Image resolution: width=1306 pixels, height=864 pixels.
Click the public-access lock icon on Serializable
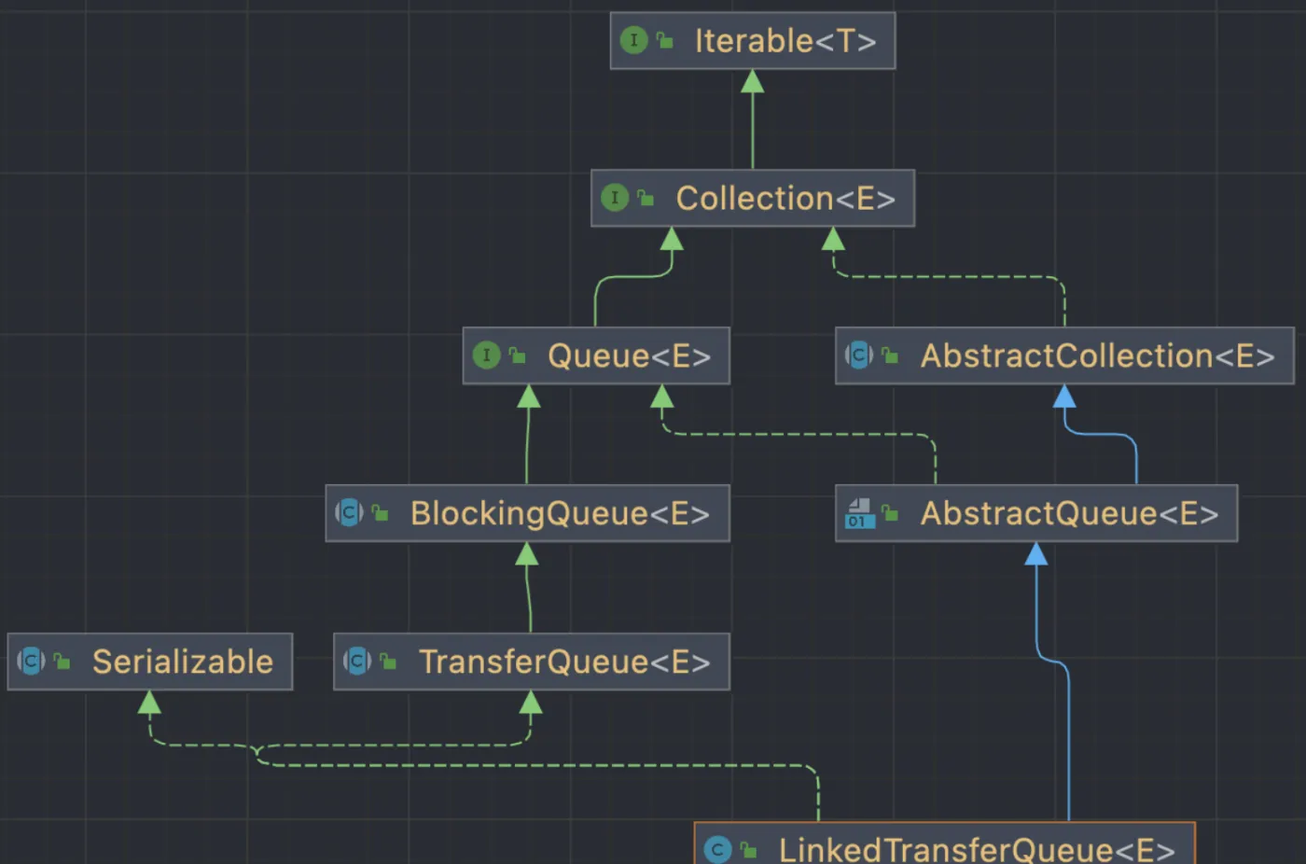63,662
